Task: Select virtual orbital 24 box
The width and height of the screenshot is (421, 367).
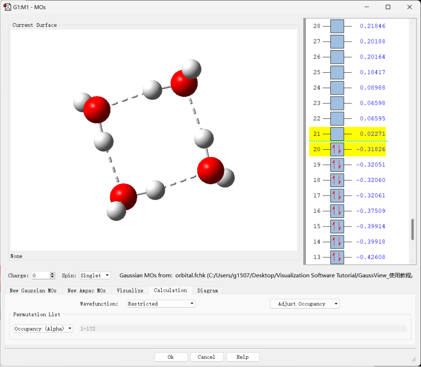Action: pos(337,88)
